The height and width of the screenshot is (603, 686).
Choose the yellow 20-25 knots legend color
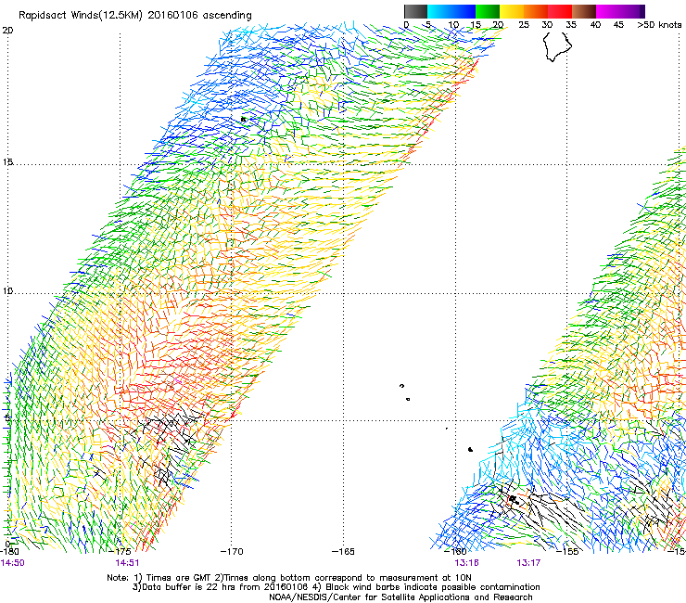tap(512, 11)
